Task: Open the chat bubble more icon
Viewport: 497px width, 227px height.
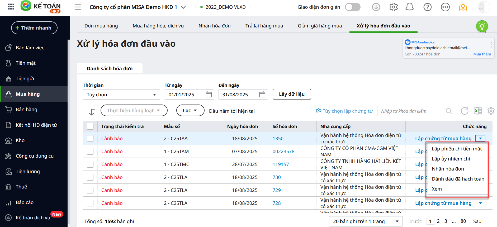Action: [x=445, y=7]
